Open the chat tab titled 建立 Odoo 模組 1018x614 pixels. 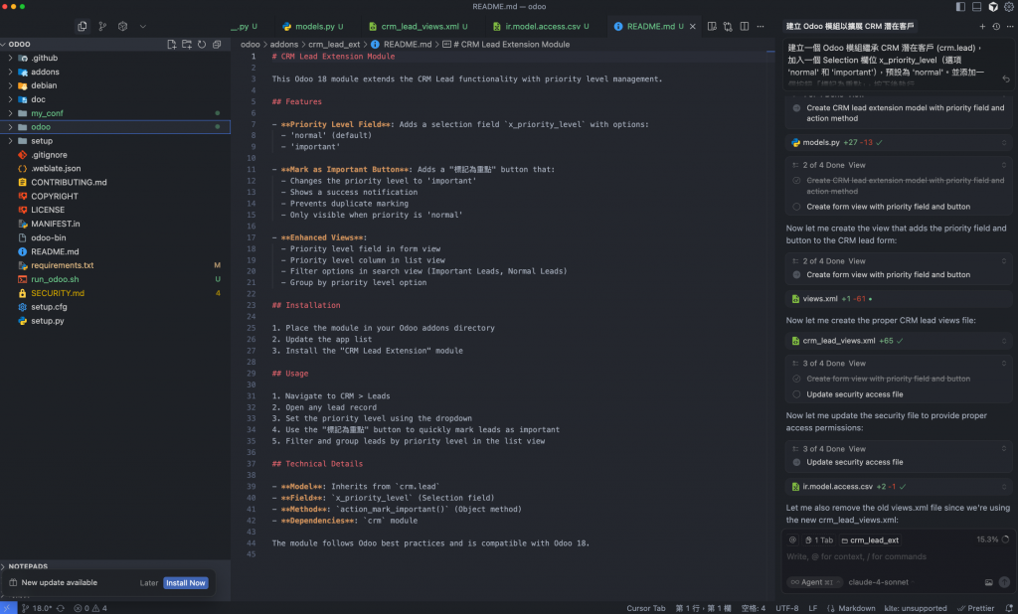coord(850,27)
